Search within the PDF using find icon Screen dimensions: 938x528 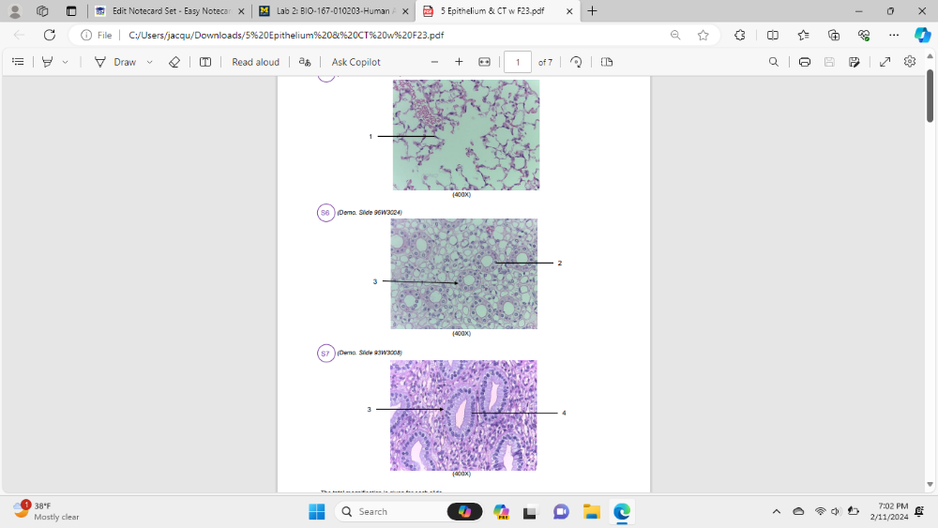[x=773, y=62]
